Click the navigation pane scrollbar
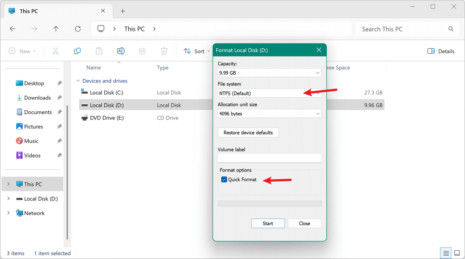 67,173
